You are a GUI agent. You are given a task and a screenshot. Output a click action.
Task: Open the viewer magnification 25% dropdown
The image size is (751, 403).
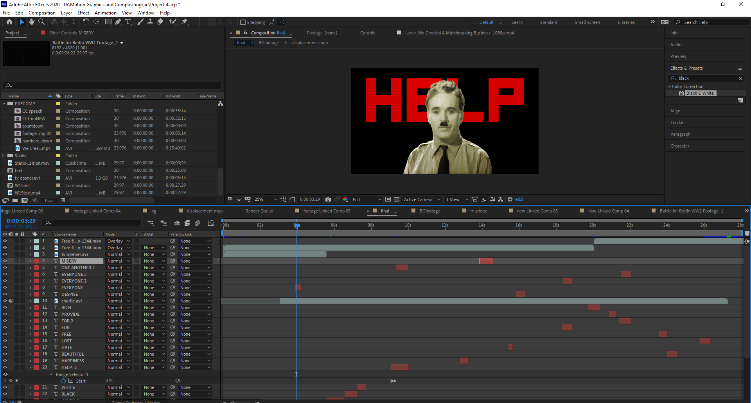tap(266, 200)
